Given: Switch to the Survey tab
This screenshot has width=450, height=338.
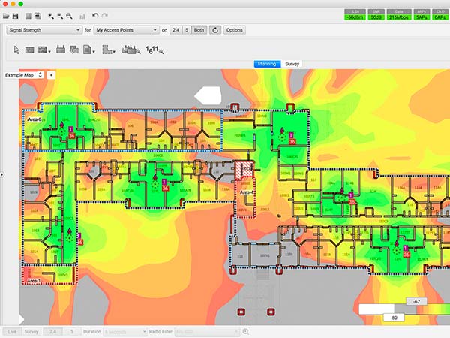Looking at the screenshot, I should (x=292, y=65).
